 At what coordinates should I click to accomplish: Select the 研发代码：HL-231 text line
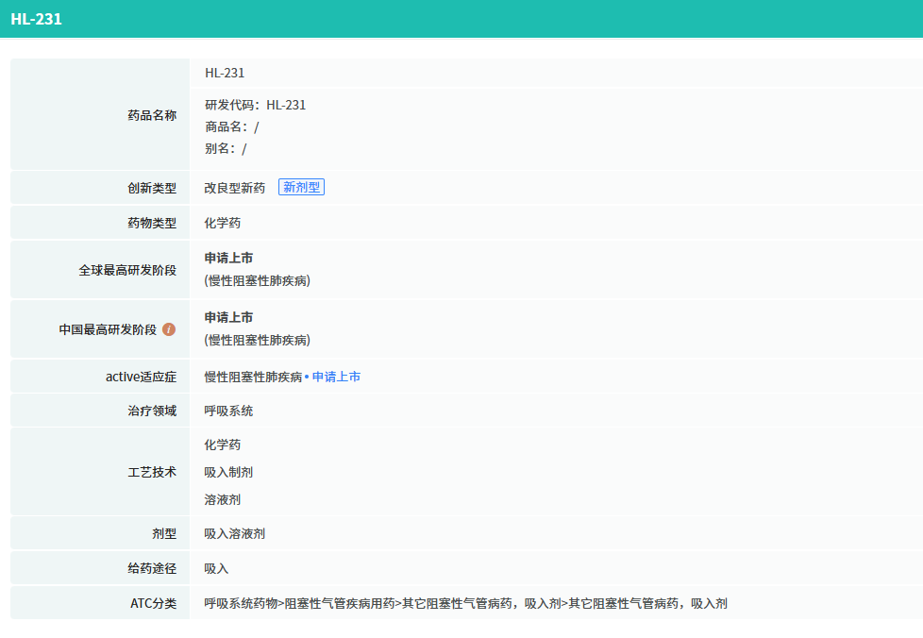[x=255, y=105]
